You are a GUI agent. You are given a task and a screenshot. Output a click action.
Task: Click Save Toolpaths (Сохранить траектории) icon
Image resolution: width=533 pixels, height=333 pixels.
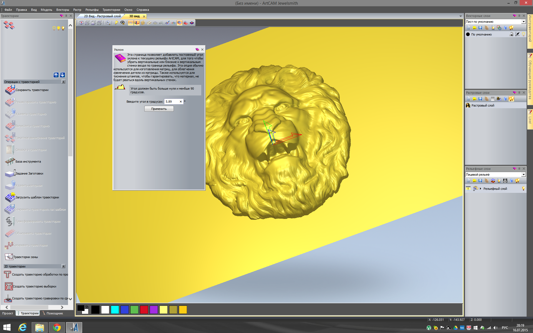(10, 90)
